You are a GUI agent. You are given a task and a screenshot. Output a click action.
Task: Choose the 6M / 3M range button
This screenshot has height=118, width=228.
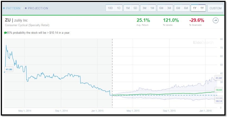click(x=165, y=8)
